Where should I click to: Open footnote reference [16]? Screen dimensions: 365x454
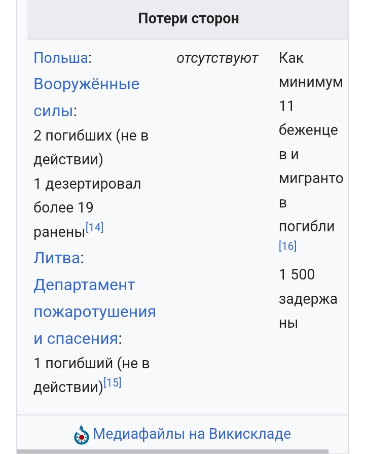pos(288,246)
